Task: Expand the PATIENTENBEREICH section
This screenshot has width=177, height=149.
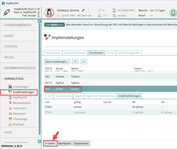Action: click(18, 25)
